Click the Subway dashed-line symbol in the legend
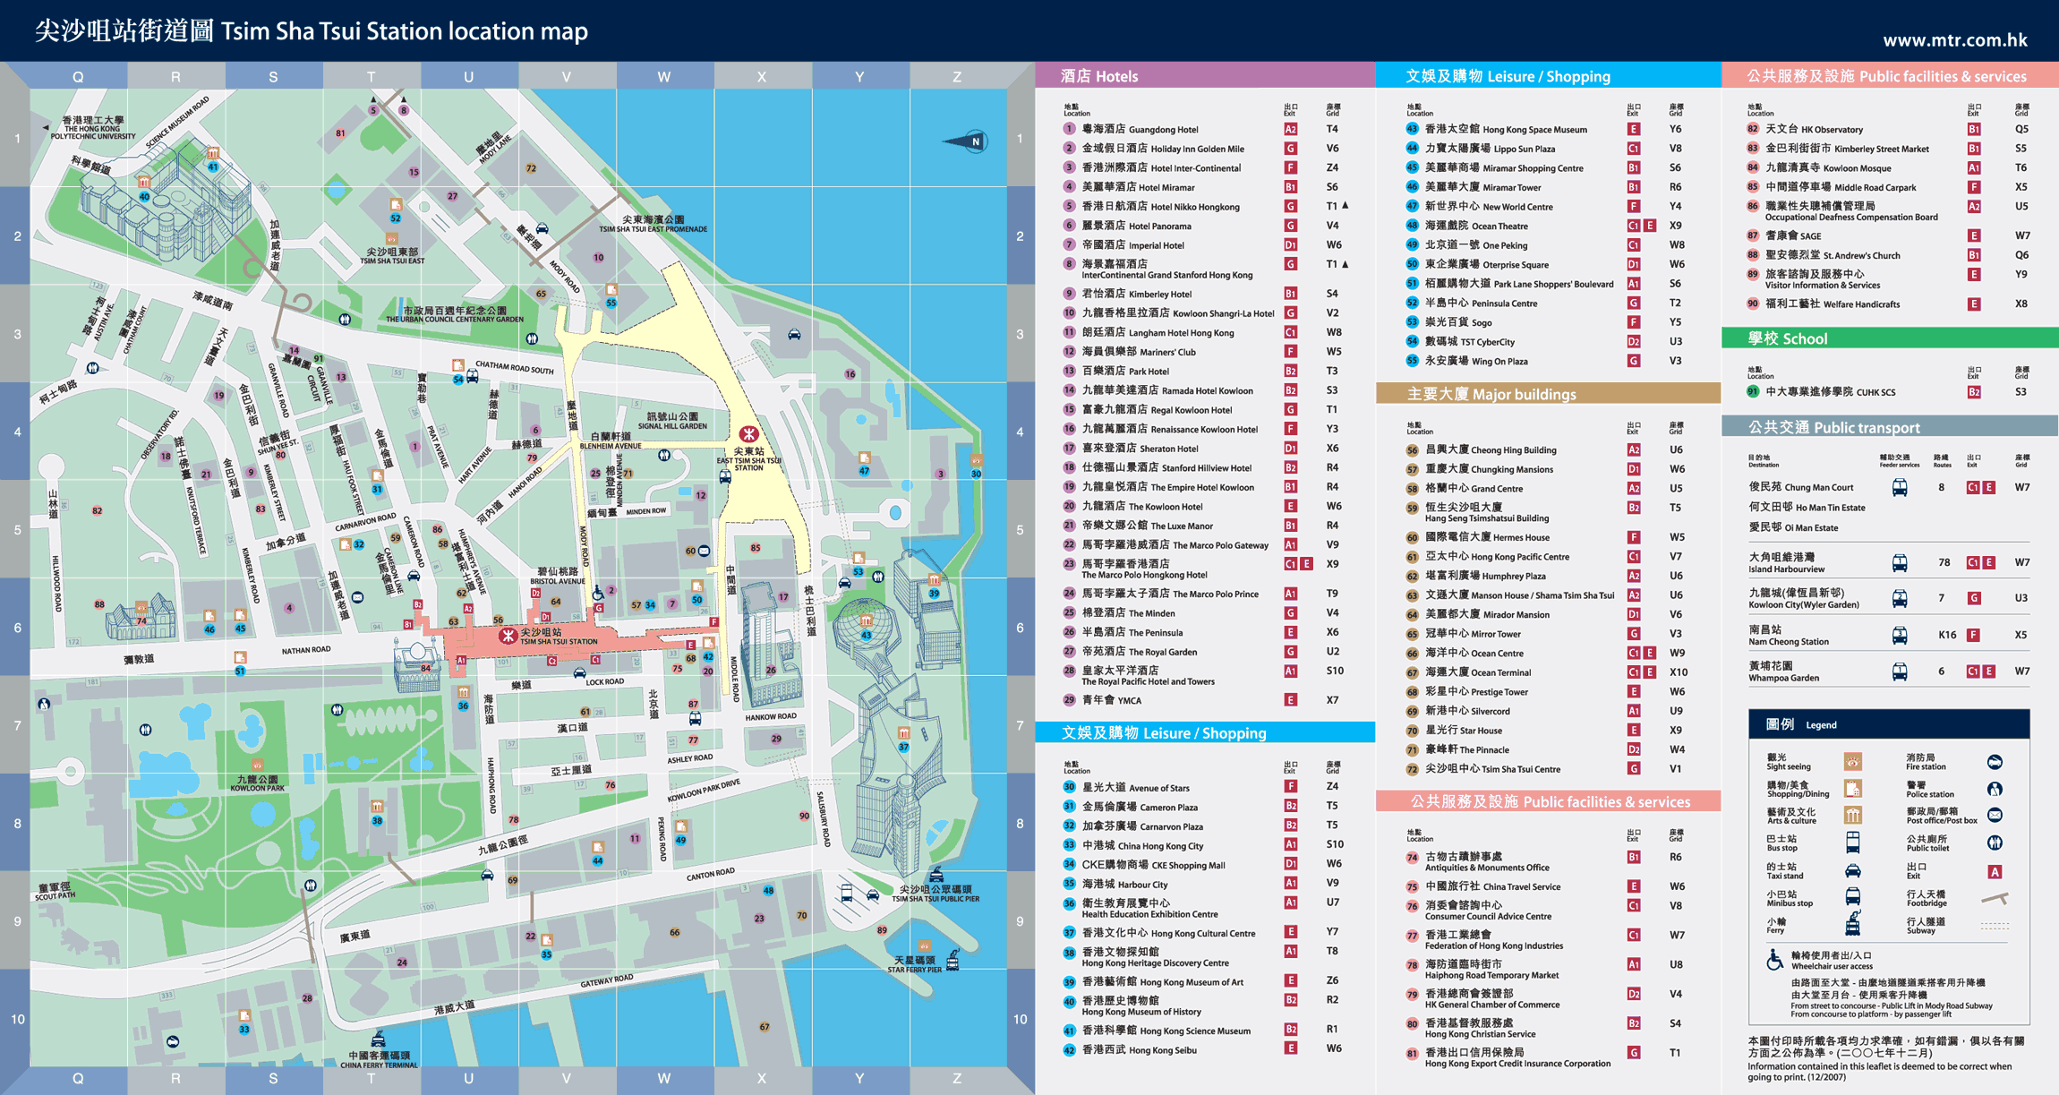The image size is (2059, 1095). 1995,926
